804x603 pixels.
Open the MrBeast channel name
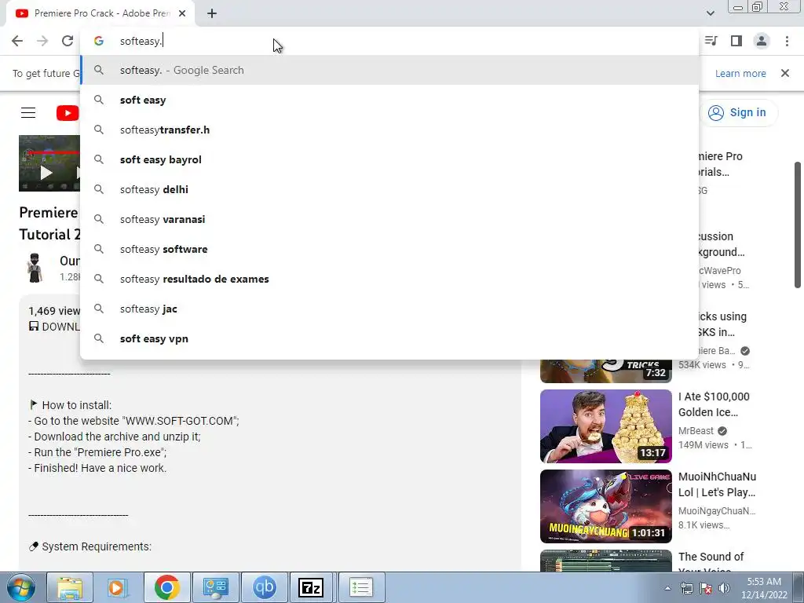(x=696, y=431)
